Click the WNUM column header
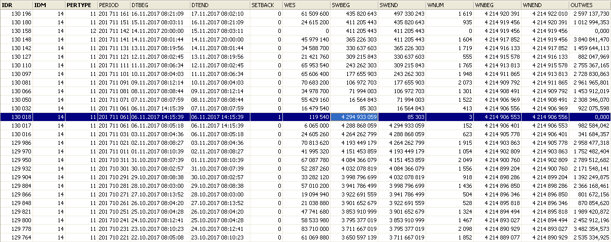Image resolution: width=611 pixels, height=242 pixels. 449,4
